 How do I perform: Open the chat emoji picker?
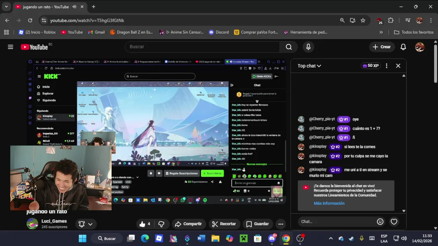(x=380, y=221)
